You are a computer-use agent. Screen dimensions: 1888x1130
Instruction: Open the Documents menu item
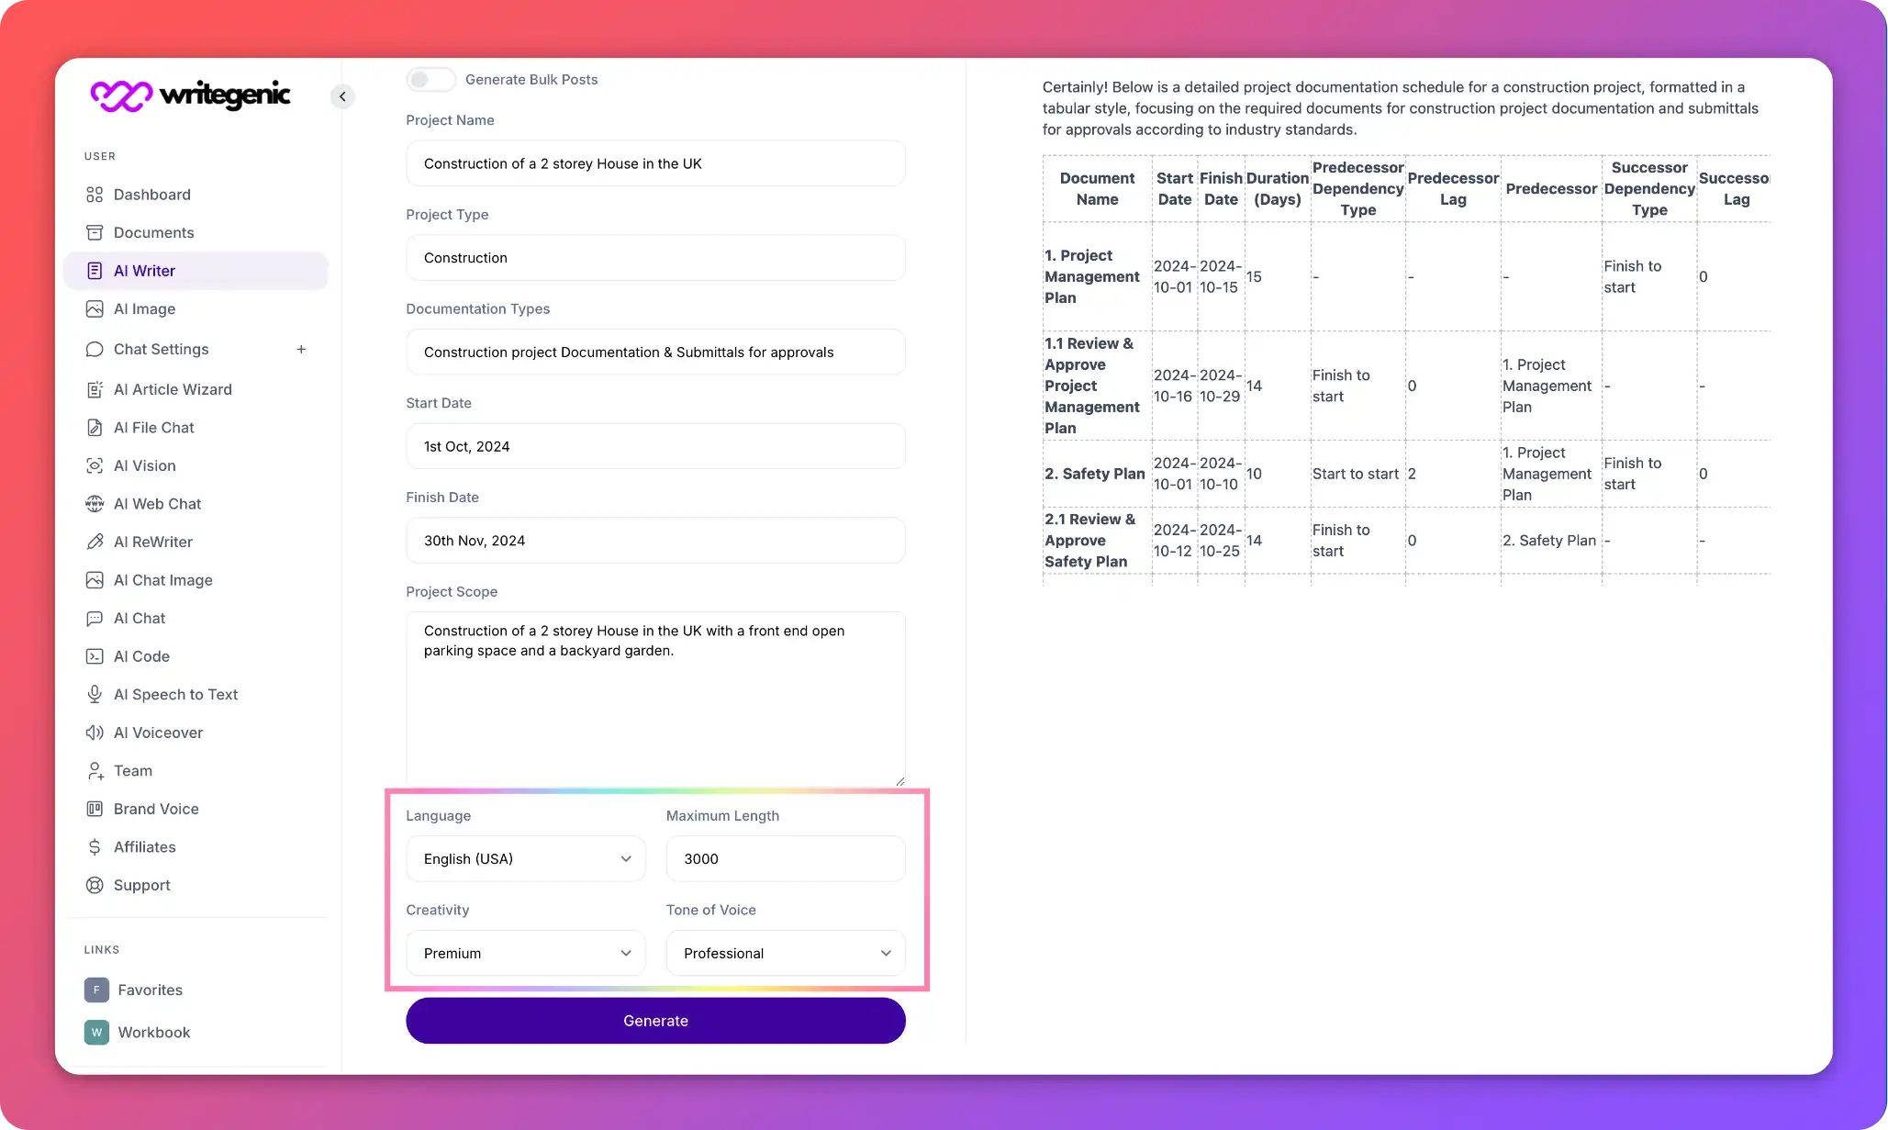pyautogui.click(x=153, y=231)
